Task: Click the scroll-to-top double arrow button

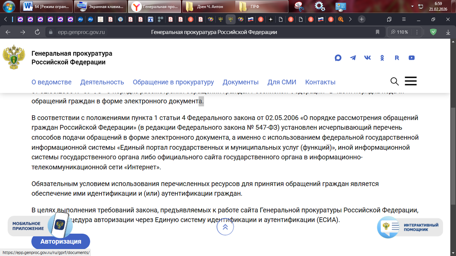Action: pyautogui.click(x=225, y=227)
